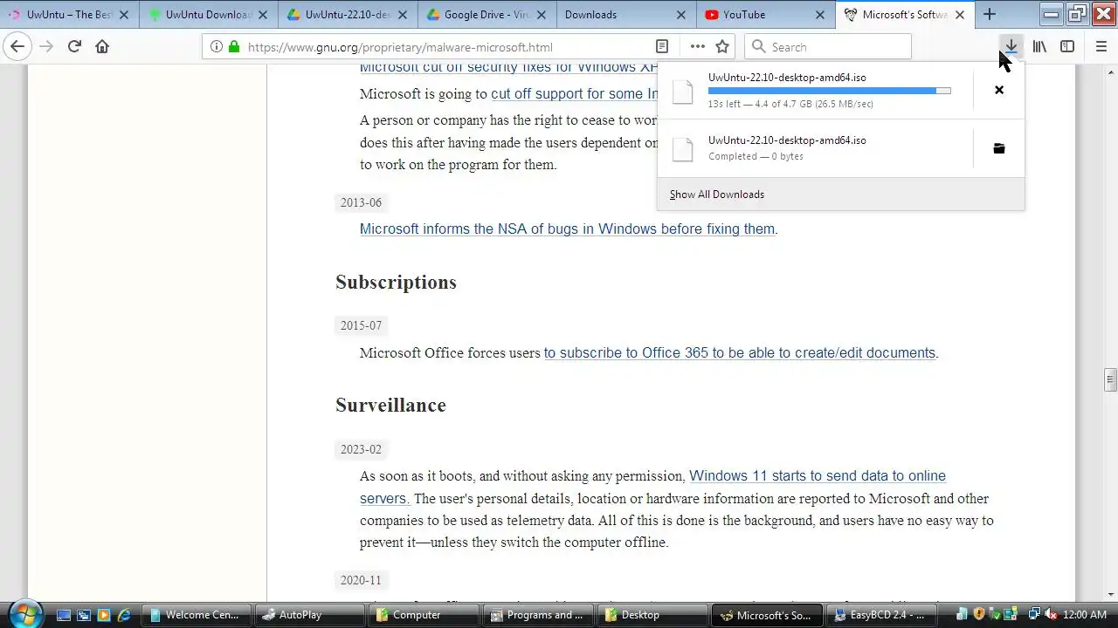Screen dimensions: 1118x628
Task: Switch to the UwUntu-22.10 Drive tab
Action: (x=348, y=15)
